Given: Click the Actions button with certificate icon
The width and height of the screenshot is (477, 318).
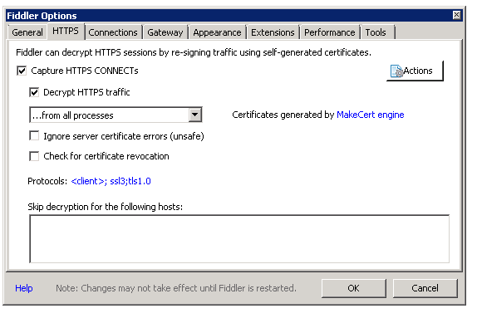Looking at the screenshot, I should tap(415, 71).
